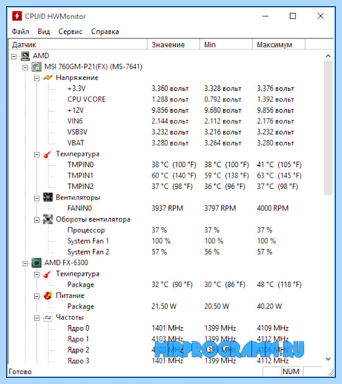Select Package row under Температура
342x384 pixels.
click(81, 284)
